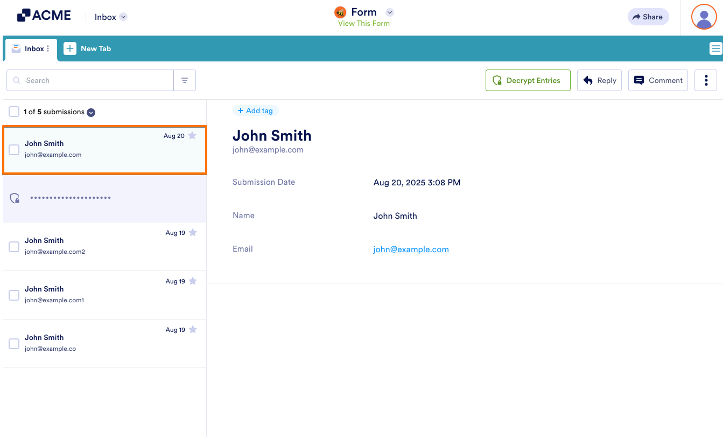Open the Form title dropdown chevron
Viewport: 723px width, 437px height.
tap(390, 12)
